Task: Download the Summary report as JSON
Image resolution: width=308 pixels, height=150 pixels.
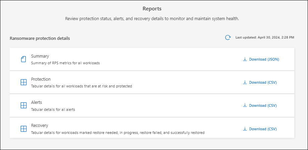Action: [264, 59]
